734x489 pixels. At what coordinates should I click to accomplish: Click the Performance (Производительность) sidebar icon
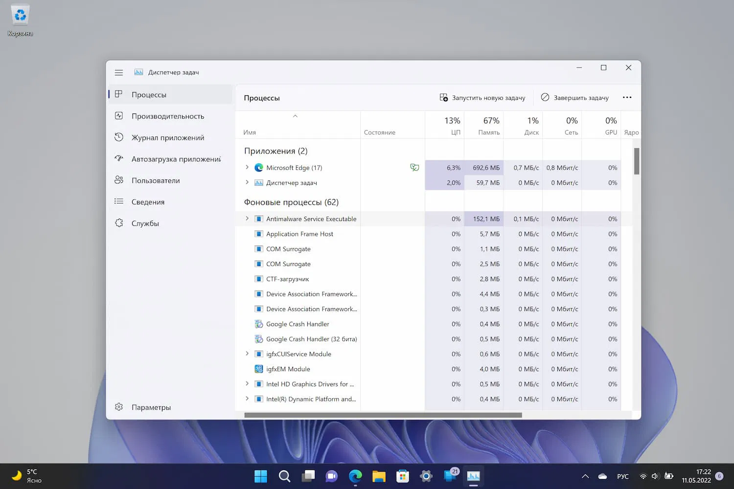click(119, 116)
